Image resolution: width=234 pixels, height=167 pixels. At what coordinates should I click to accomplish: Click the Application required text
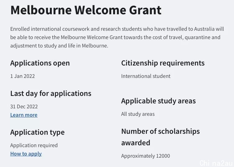pos(34,145)
